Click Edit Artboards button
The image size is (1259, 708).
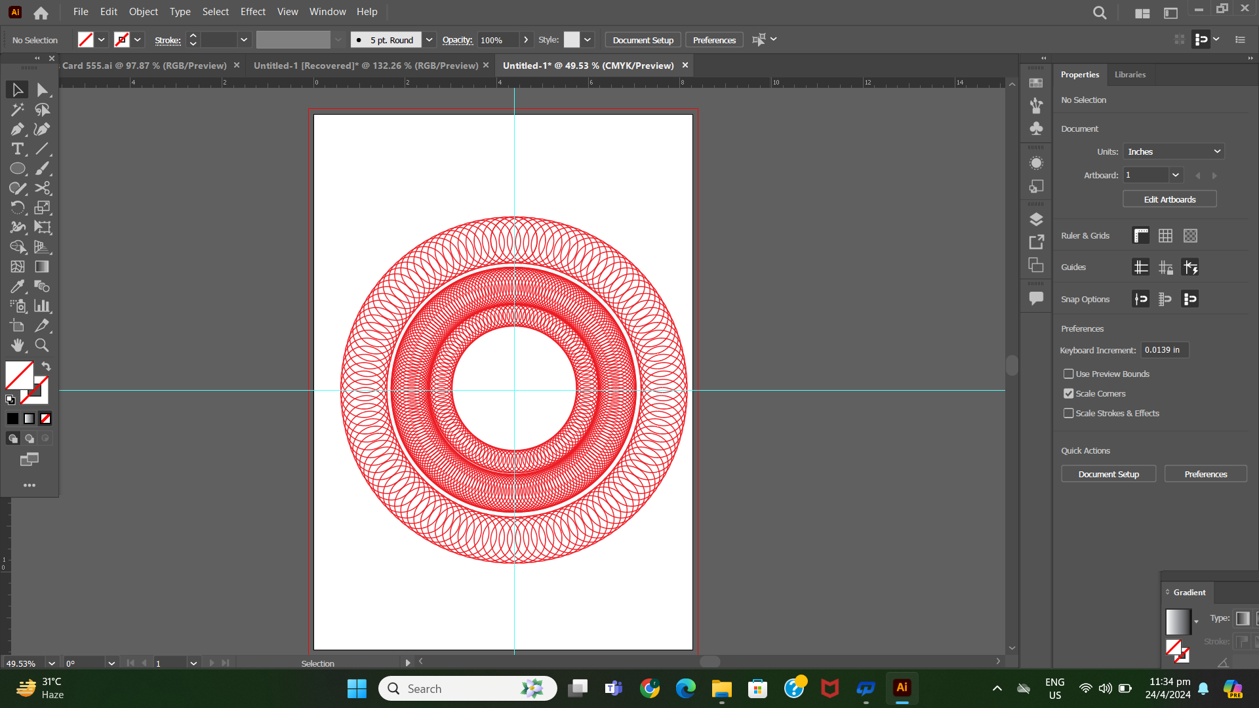click(1170, 199)
